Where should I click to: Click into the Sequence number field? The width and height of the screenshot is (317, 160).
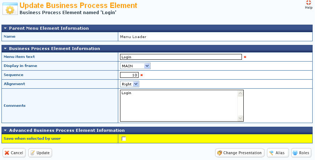129,75
